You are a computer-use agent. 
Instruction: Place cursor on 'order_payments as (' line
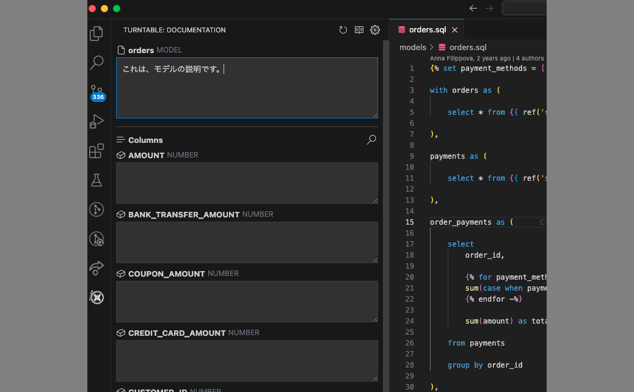(x=472, y=222)
